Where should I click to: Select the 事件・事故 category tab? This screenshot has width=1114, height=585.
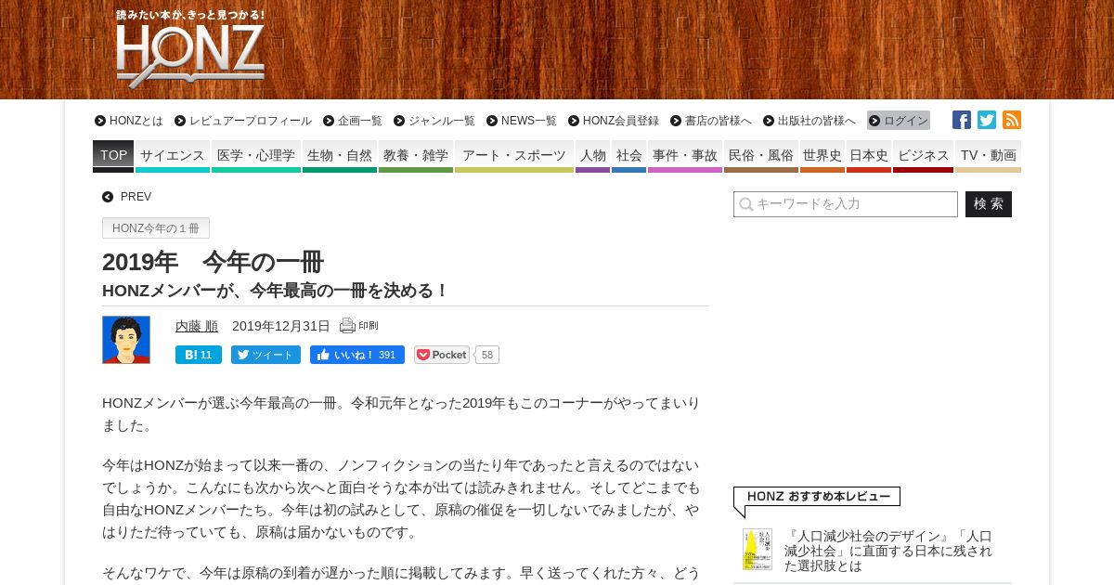(x=685, y=156)
